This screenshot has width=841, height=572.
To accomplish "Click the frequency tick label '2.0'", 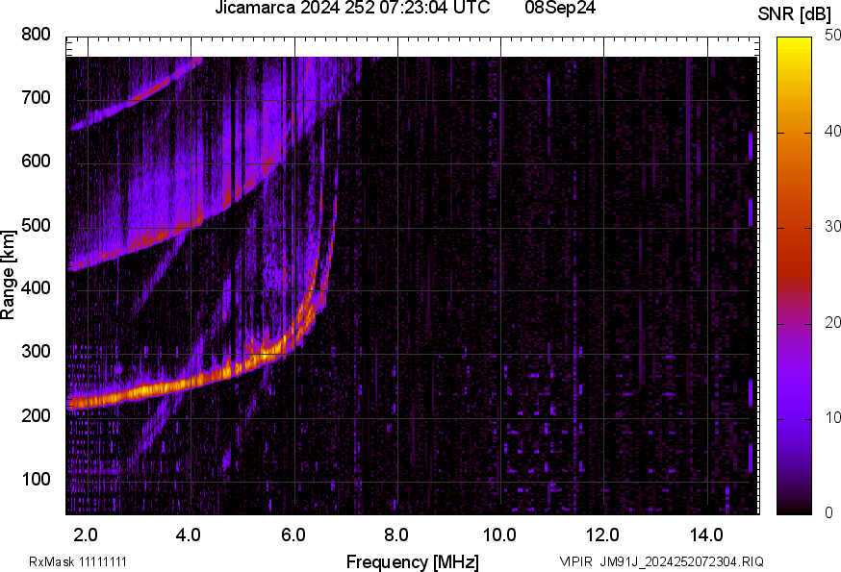I will (x=86, y=535).
